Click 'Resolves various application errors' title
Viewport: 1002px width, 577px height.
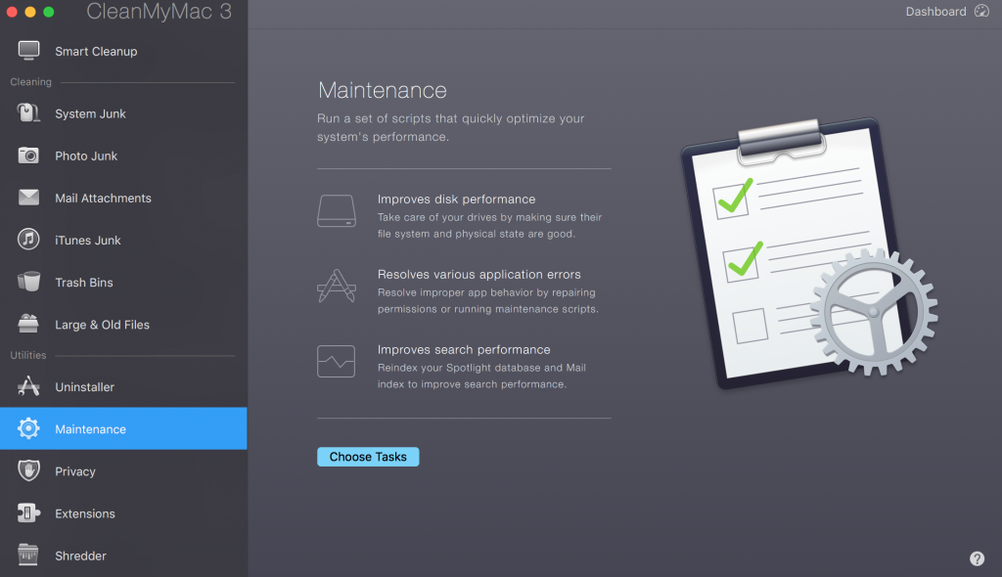478,275
